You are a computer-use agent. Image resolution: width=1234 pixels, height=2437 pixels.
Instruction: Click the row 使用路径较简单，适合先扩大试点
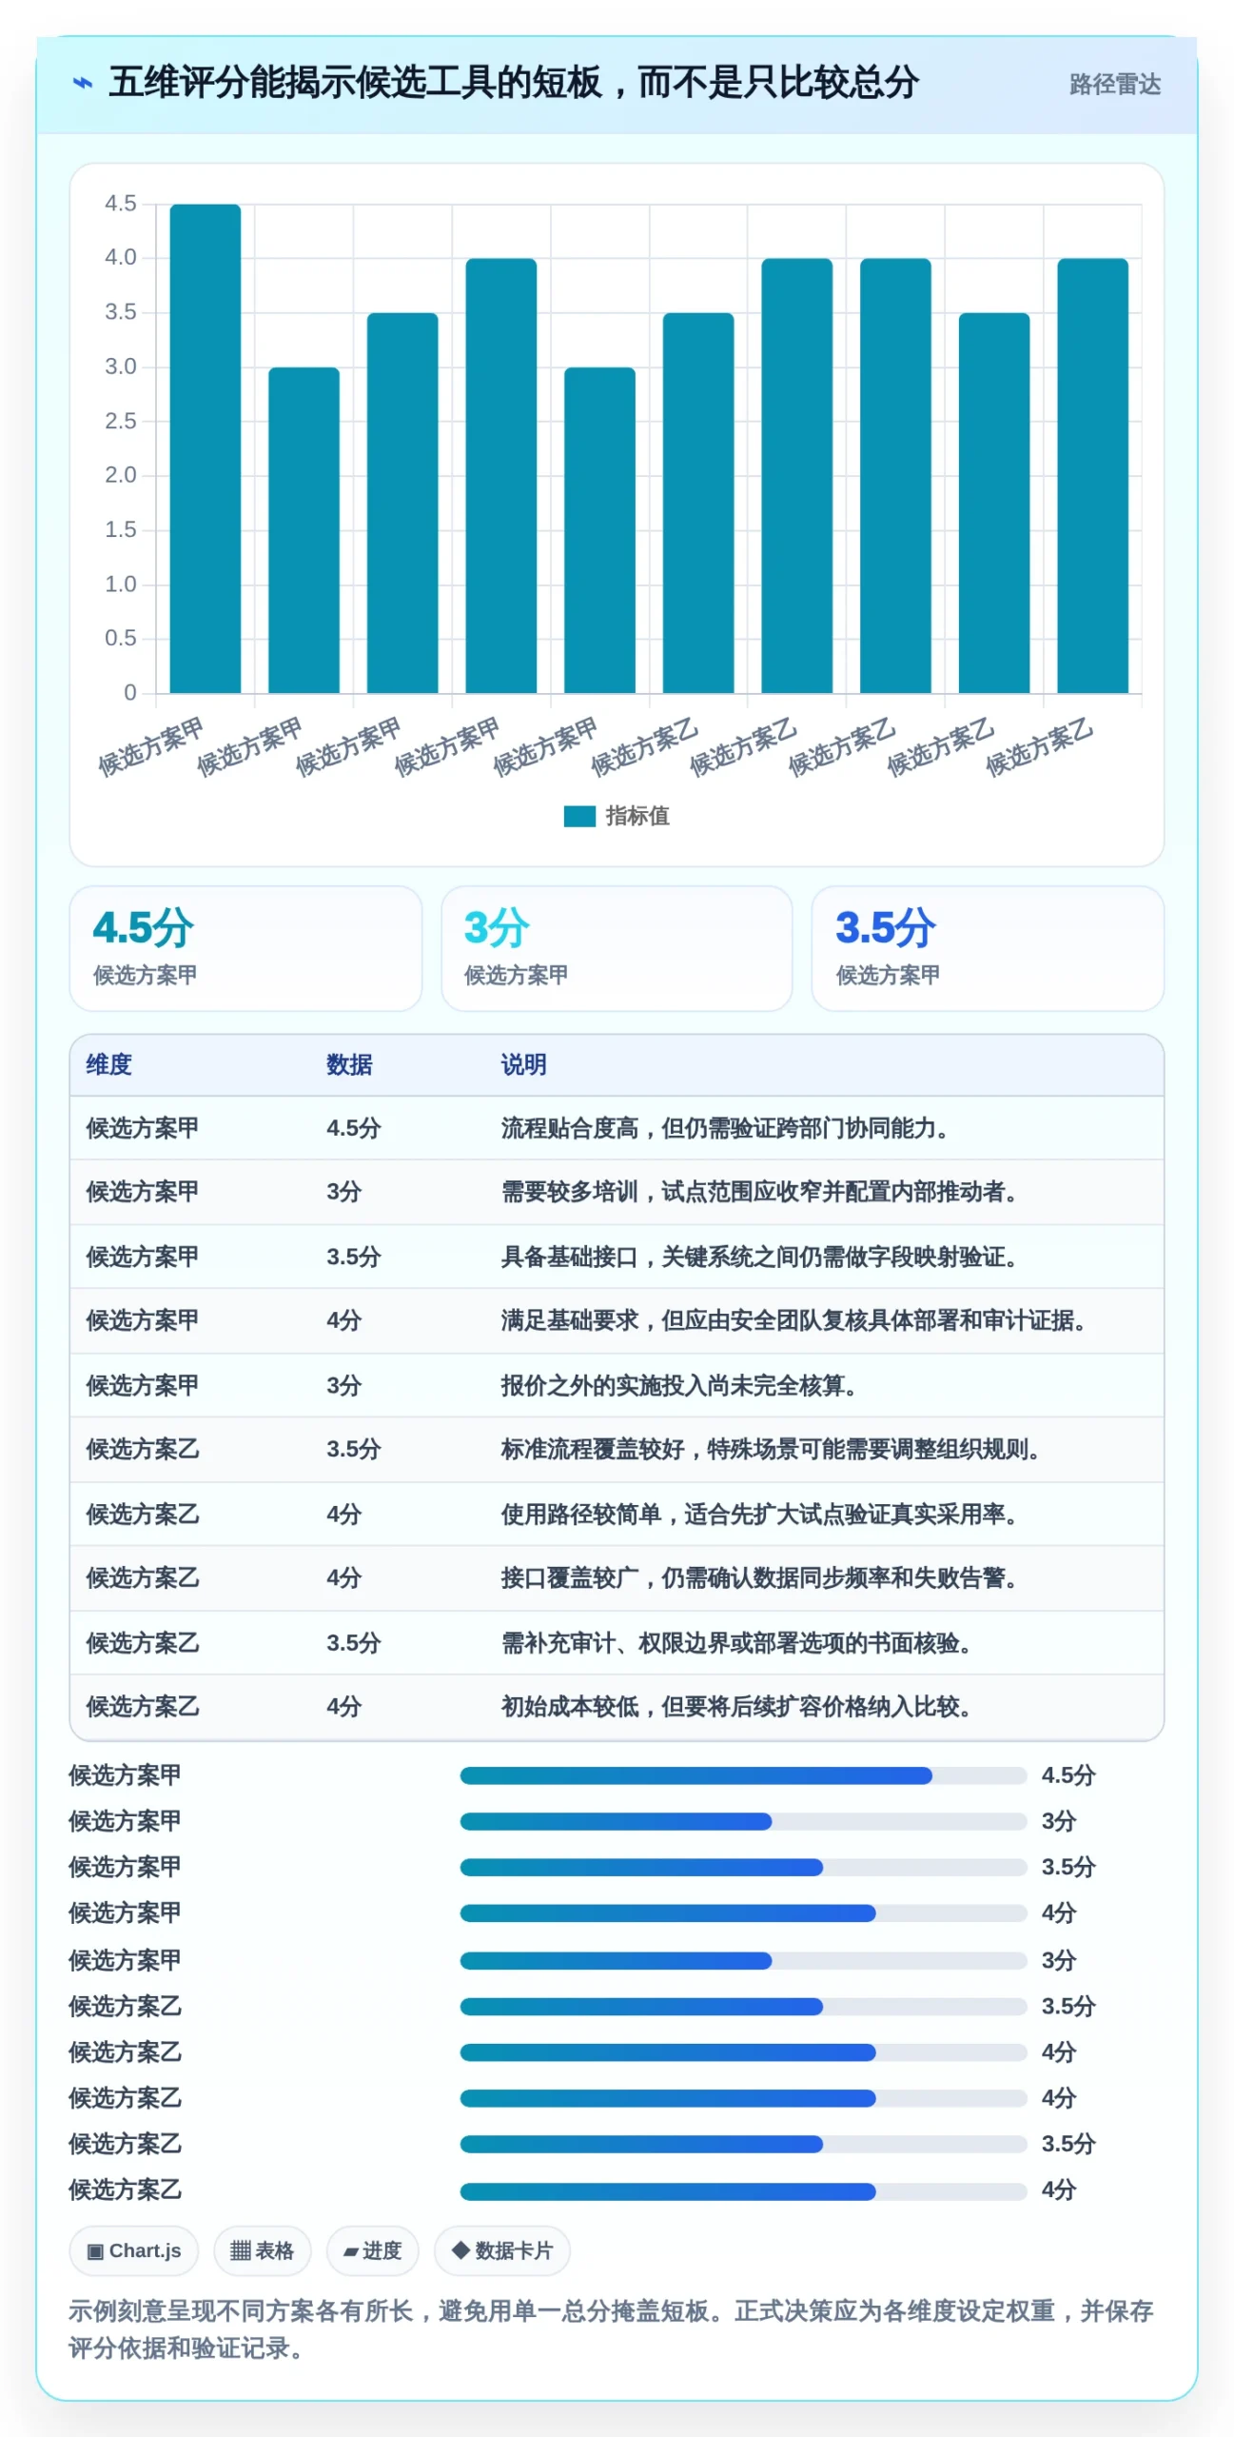tap(617, 1514)
